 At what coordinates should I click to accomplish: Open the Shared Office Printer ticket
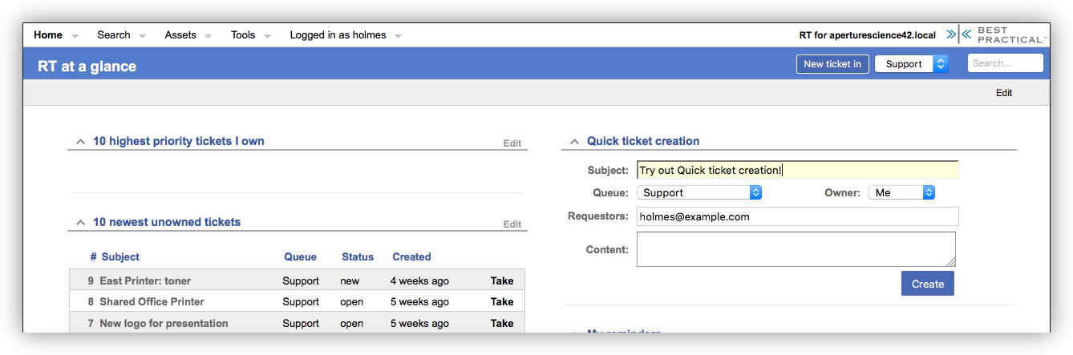[x=152, y=302]
